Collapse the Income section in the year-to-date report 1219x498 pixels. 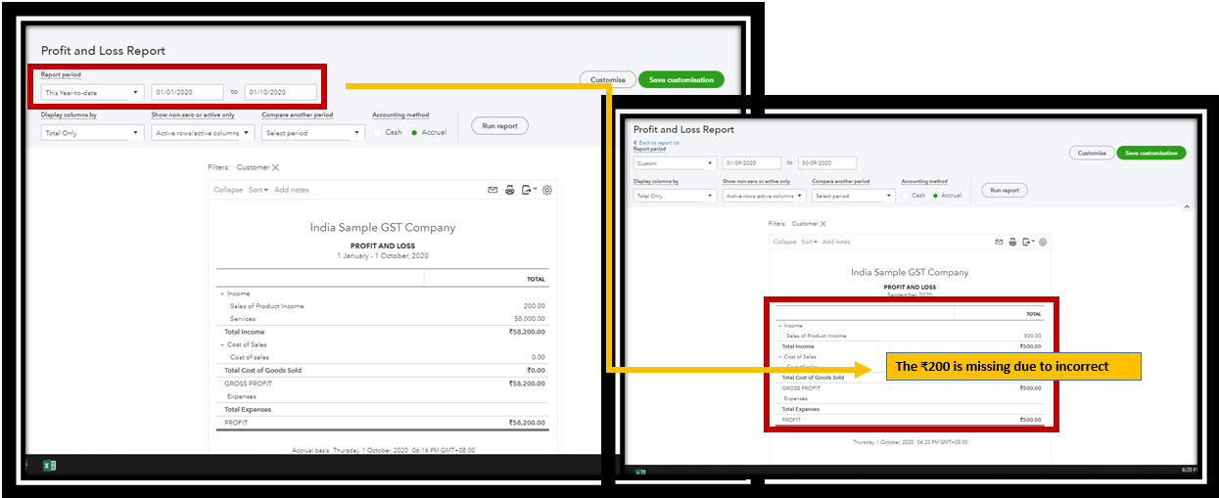[221, 294]
